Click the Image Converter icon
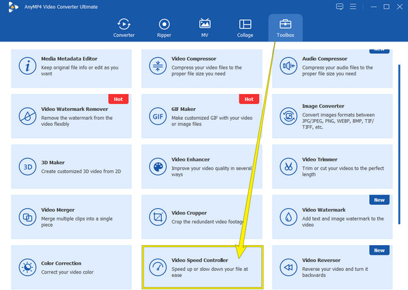Viewport: 408px width, 290px height. (x=288, y=116)
